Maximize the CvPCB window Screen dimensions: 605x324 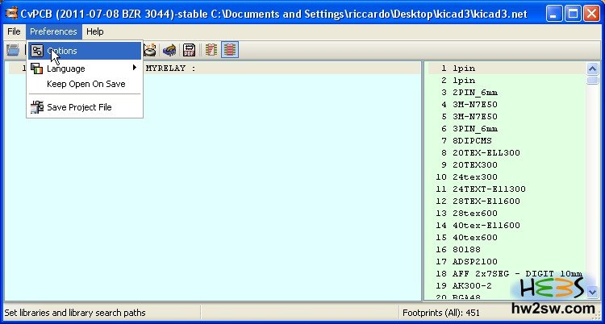coord(571,12)
